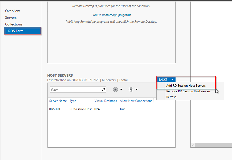Sort by Allow New Connections column
Image resolution: width=232 pixels, height=160 pixels.
[x=136, y=101]
